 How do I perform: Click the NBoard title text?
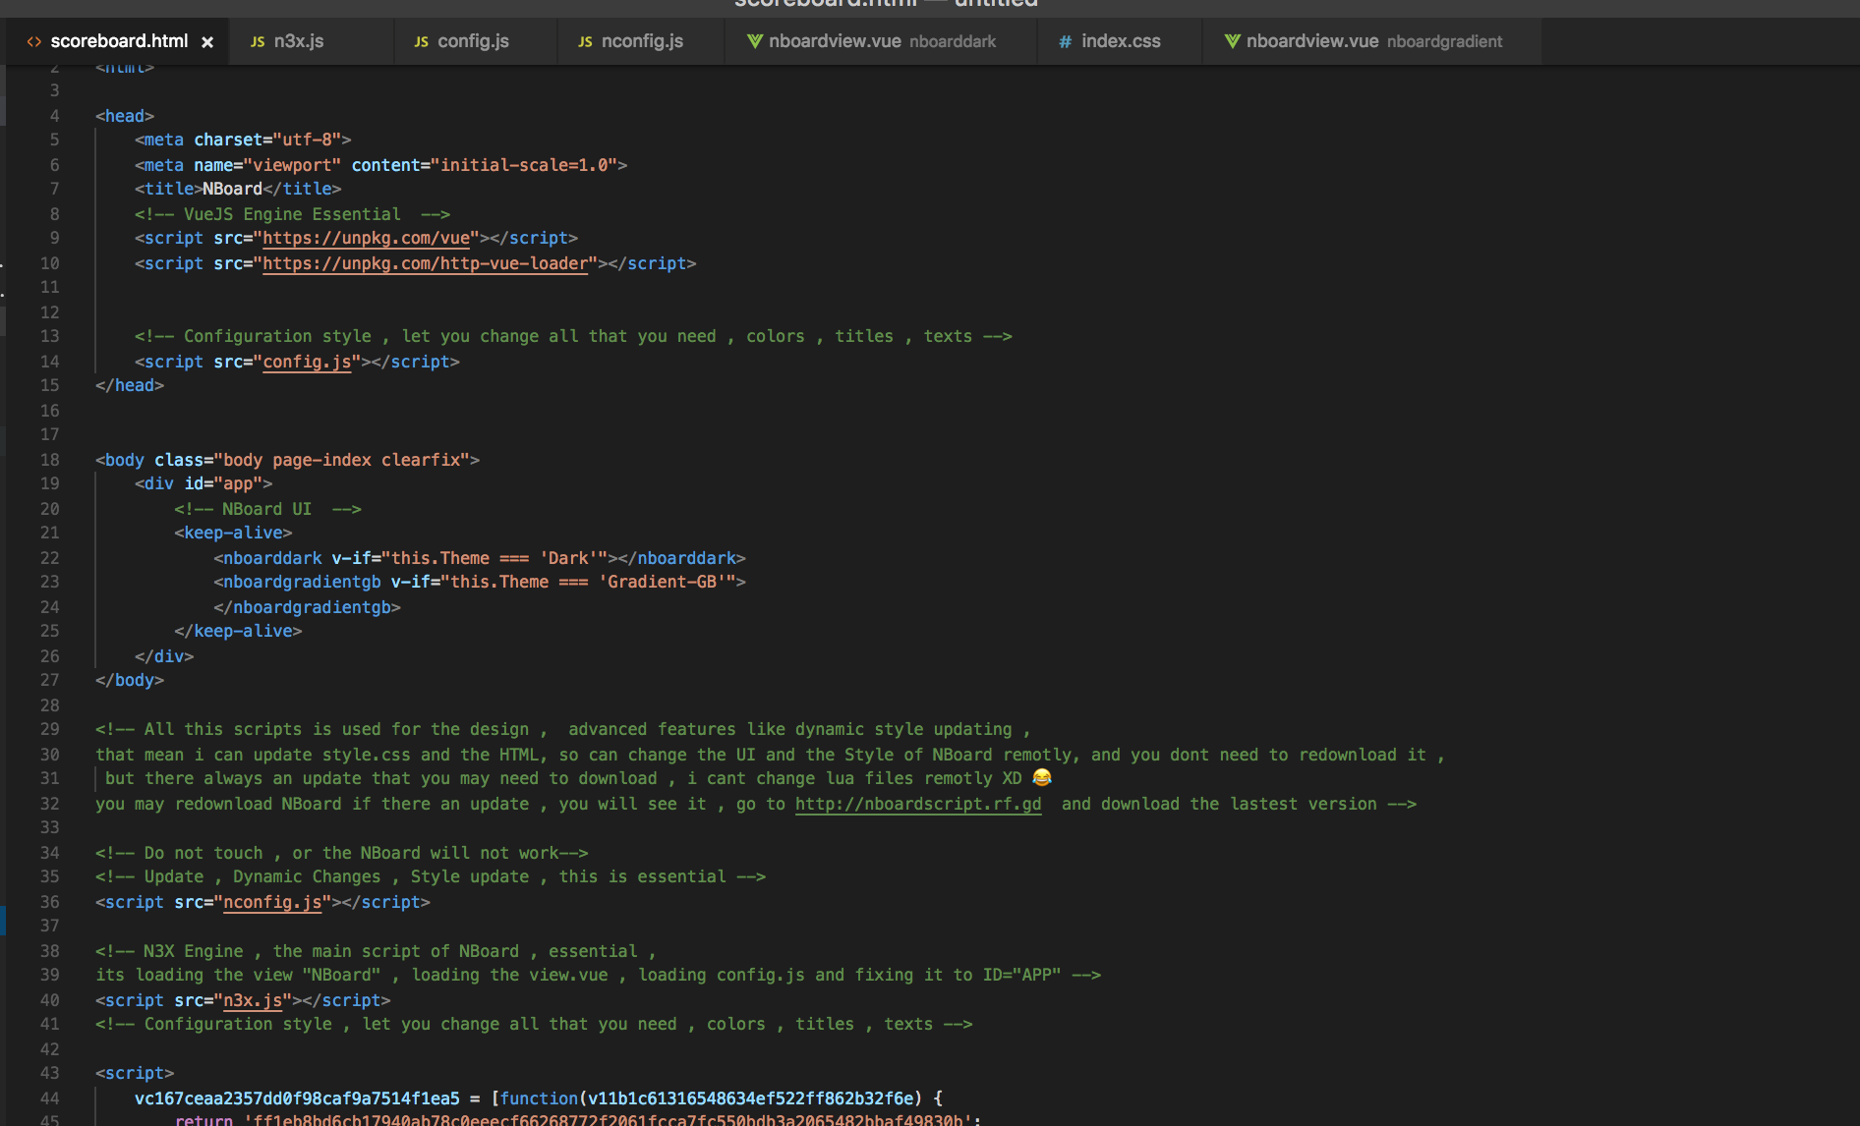(232, 189)
